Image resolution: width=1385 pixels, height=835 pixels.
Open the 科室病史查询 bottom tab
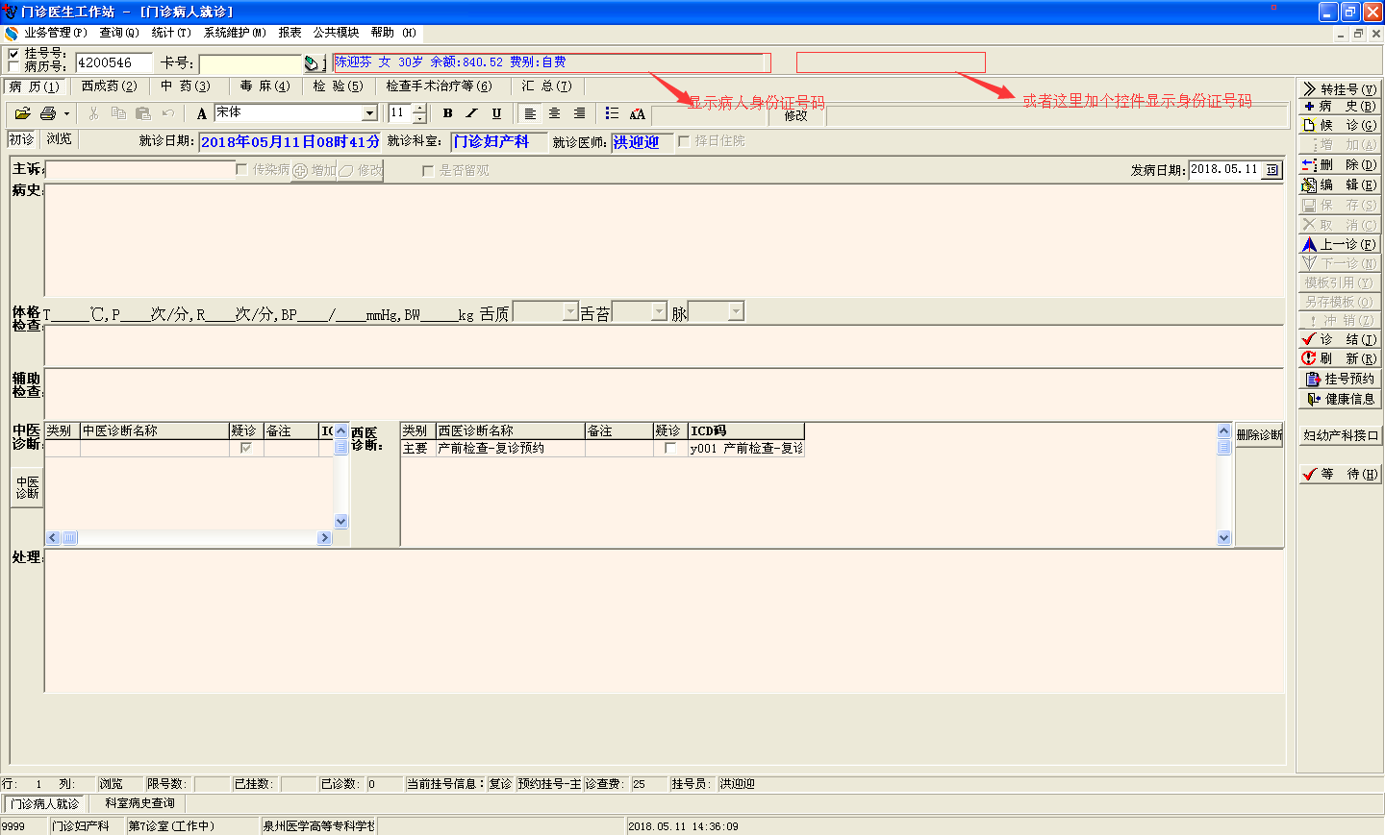(x=139, y=803)
